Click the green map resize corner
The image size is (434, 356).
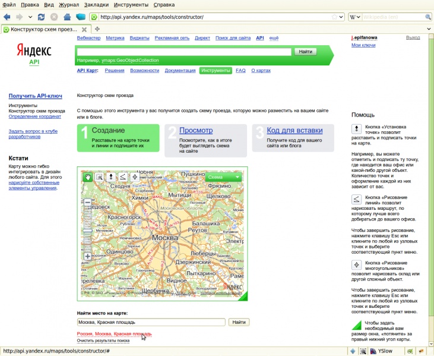click(x=243, y=297)
